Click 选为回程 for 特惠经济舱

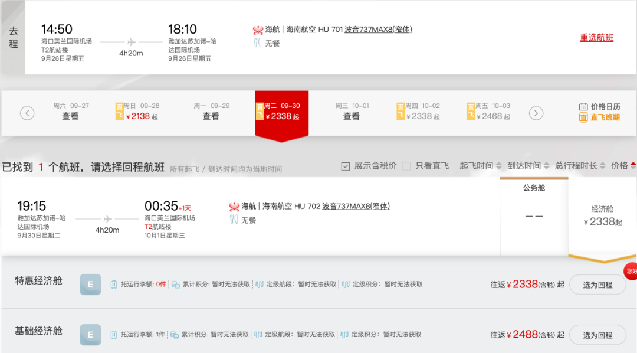(597, 284)
